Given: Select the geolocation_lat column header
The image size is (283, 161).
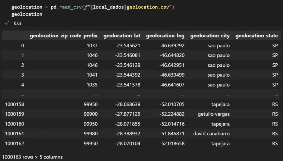Looking at the screenshot, I should (122, 36).
